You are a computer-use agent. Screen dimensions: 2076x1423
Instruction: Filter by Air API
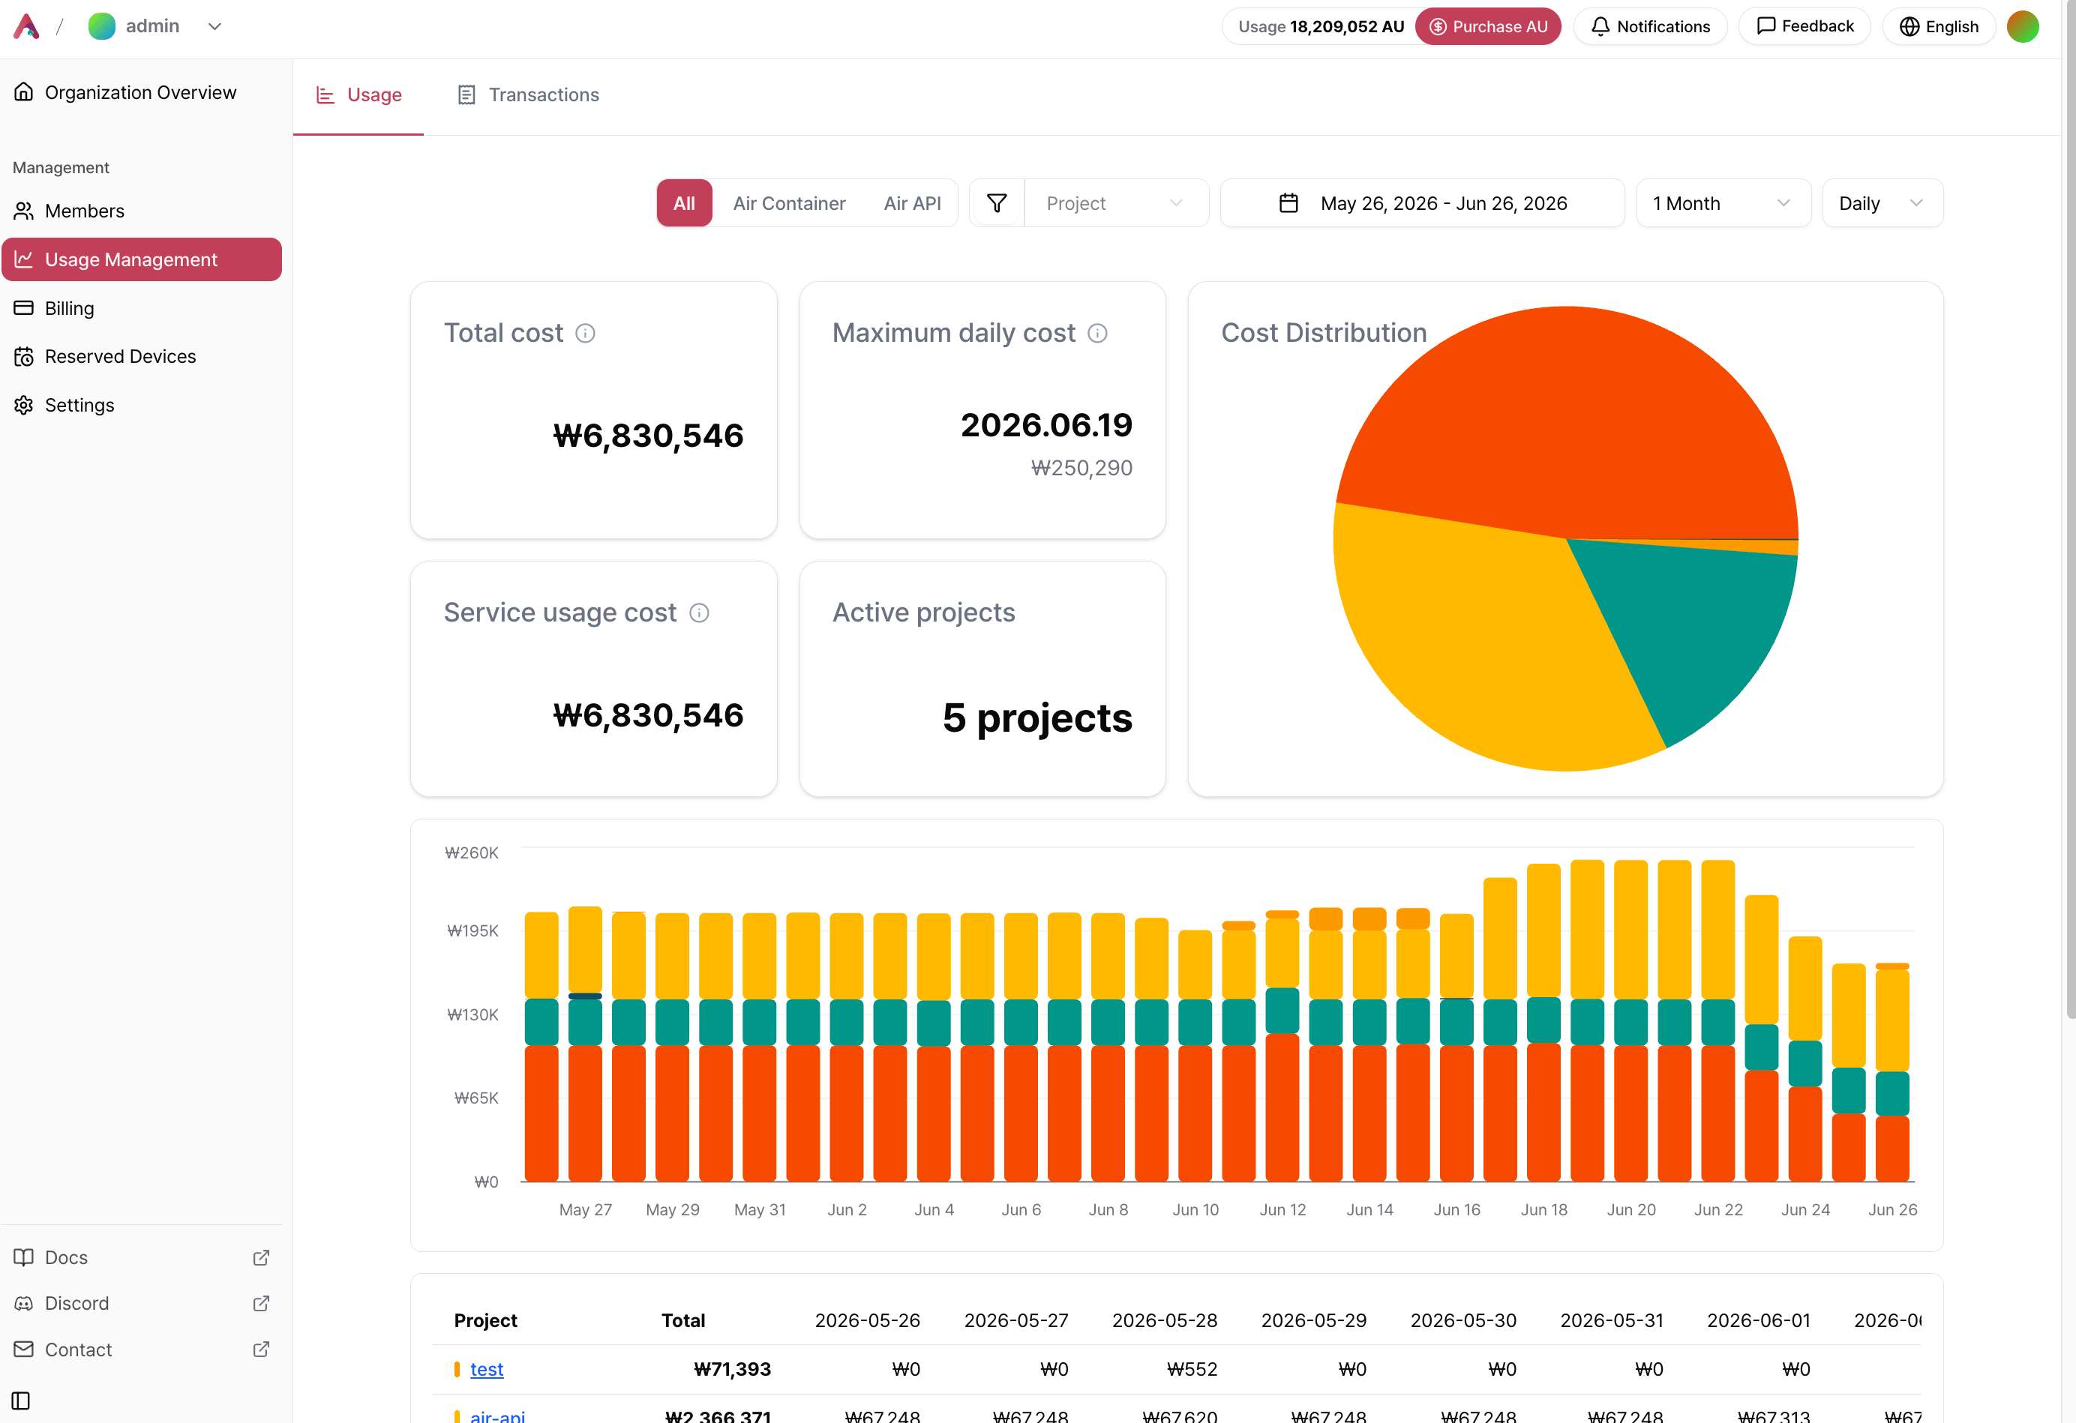tap(912, 203)
